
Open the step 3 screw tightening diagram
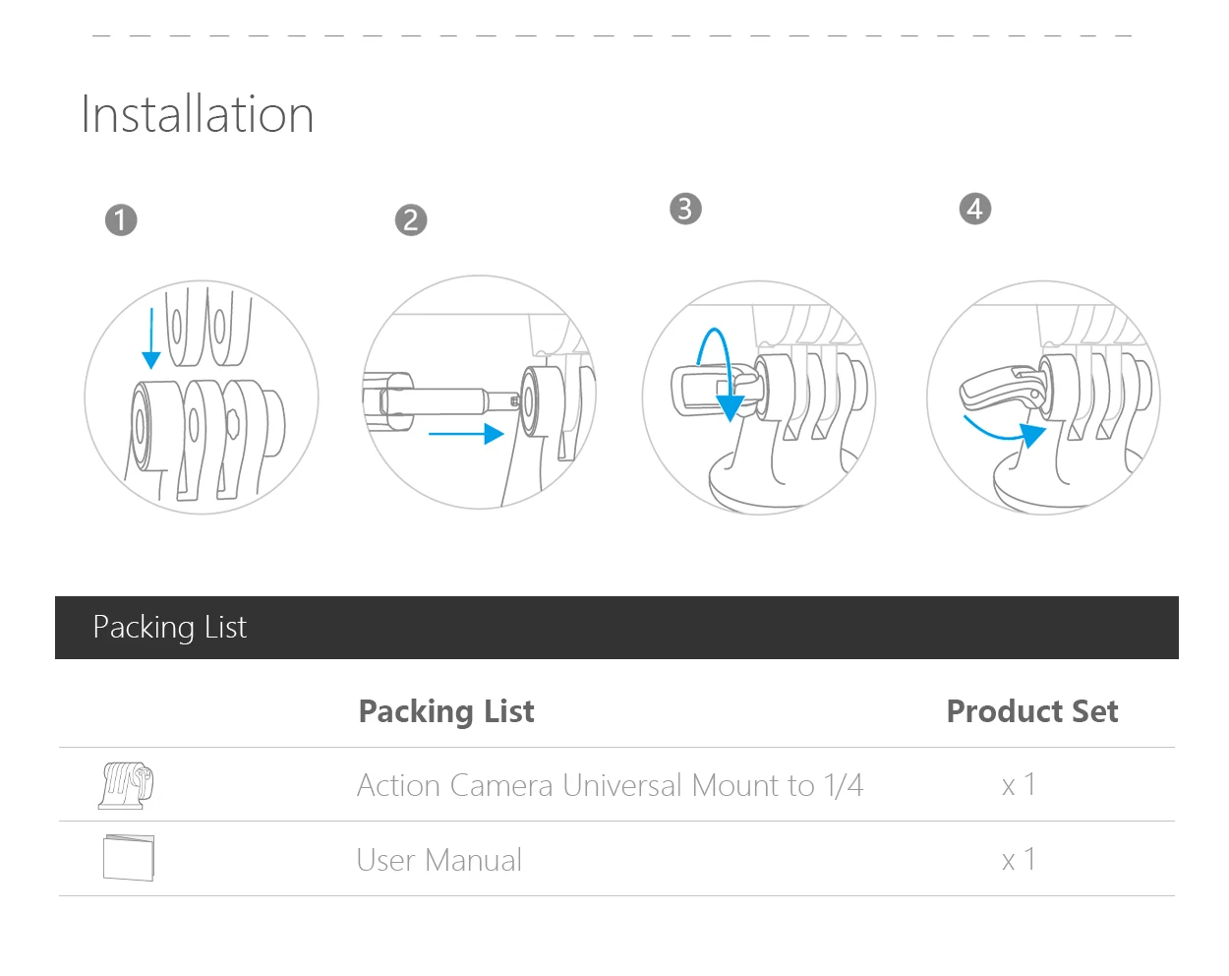759,397
